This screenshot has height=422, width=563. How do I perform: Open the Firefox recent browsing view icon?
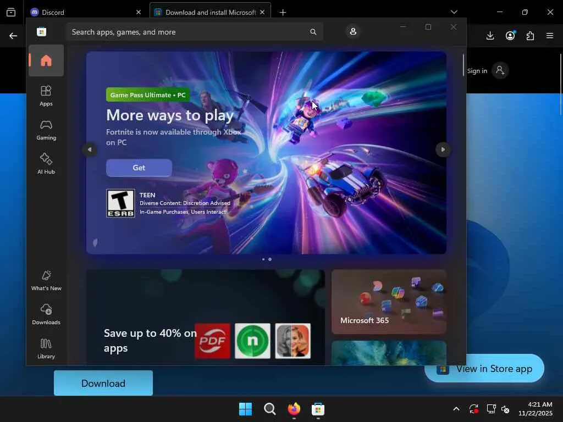[x=11, y=12]
